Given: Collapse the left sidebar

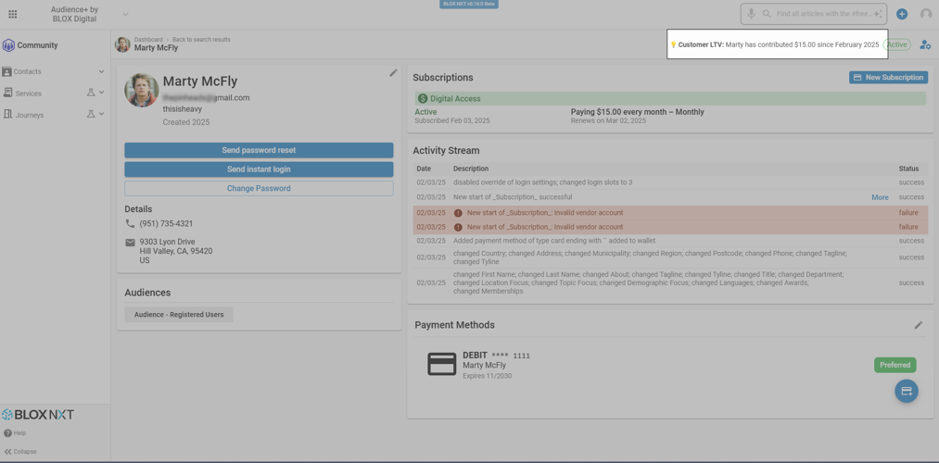Looking at the screenshot, I should tap(20, 452).
